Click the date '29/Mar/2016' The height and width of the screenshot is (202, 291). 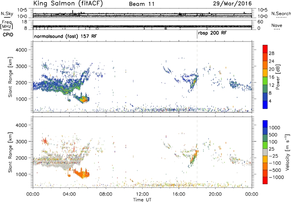[232, 3]
